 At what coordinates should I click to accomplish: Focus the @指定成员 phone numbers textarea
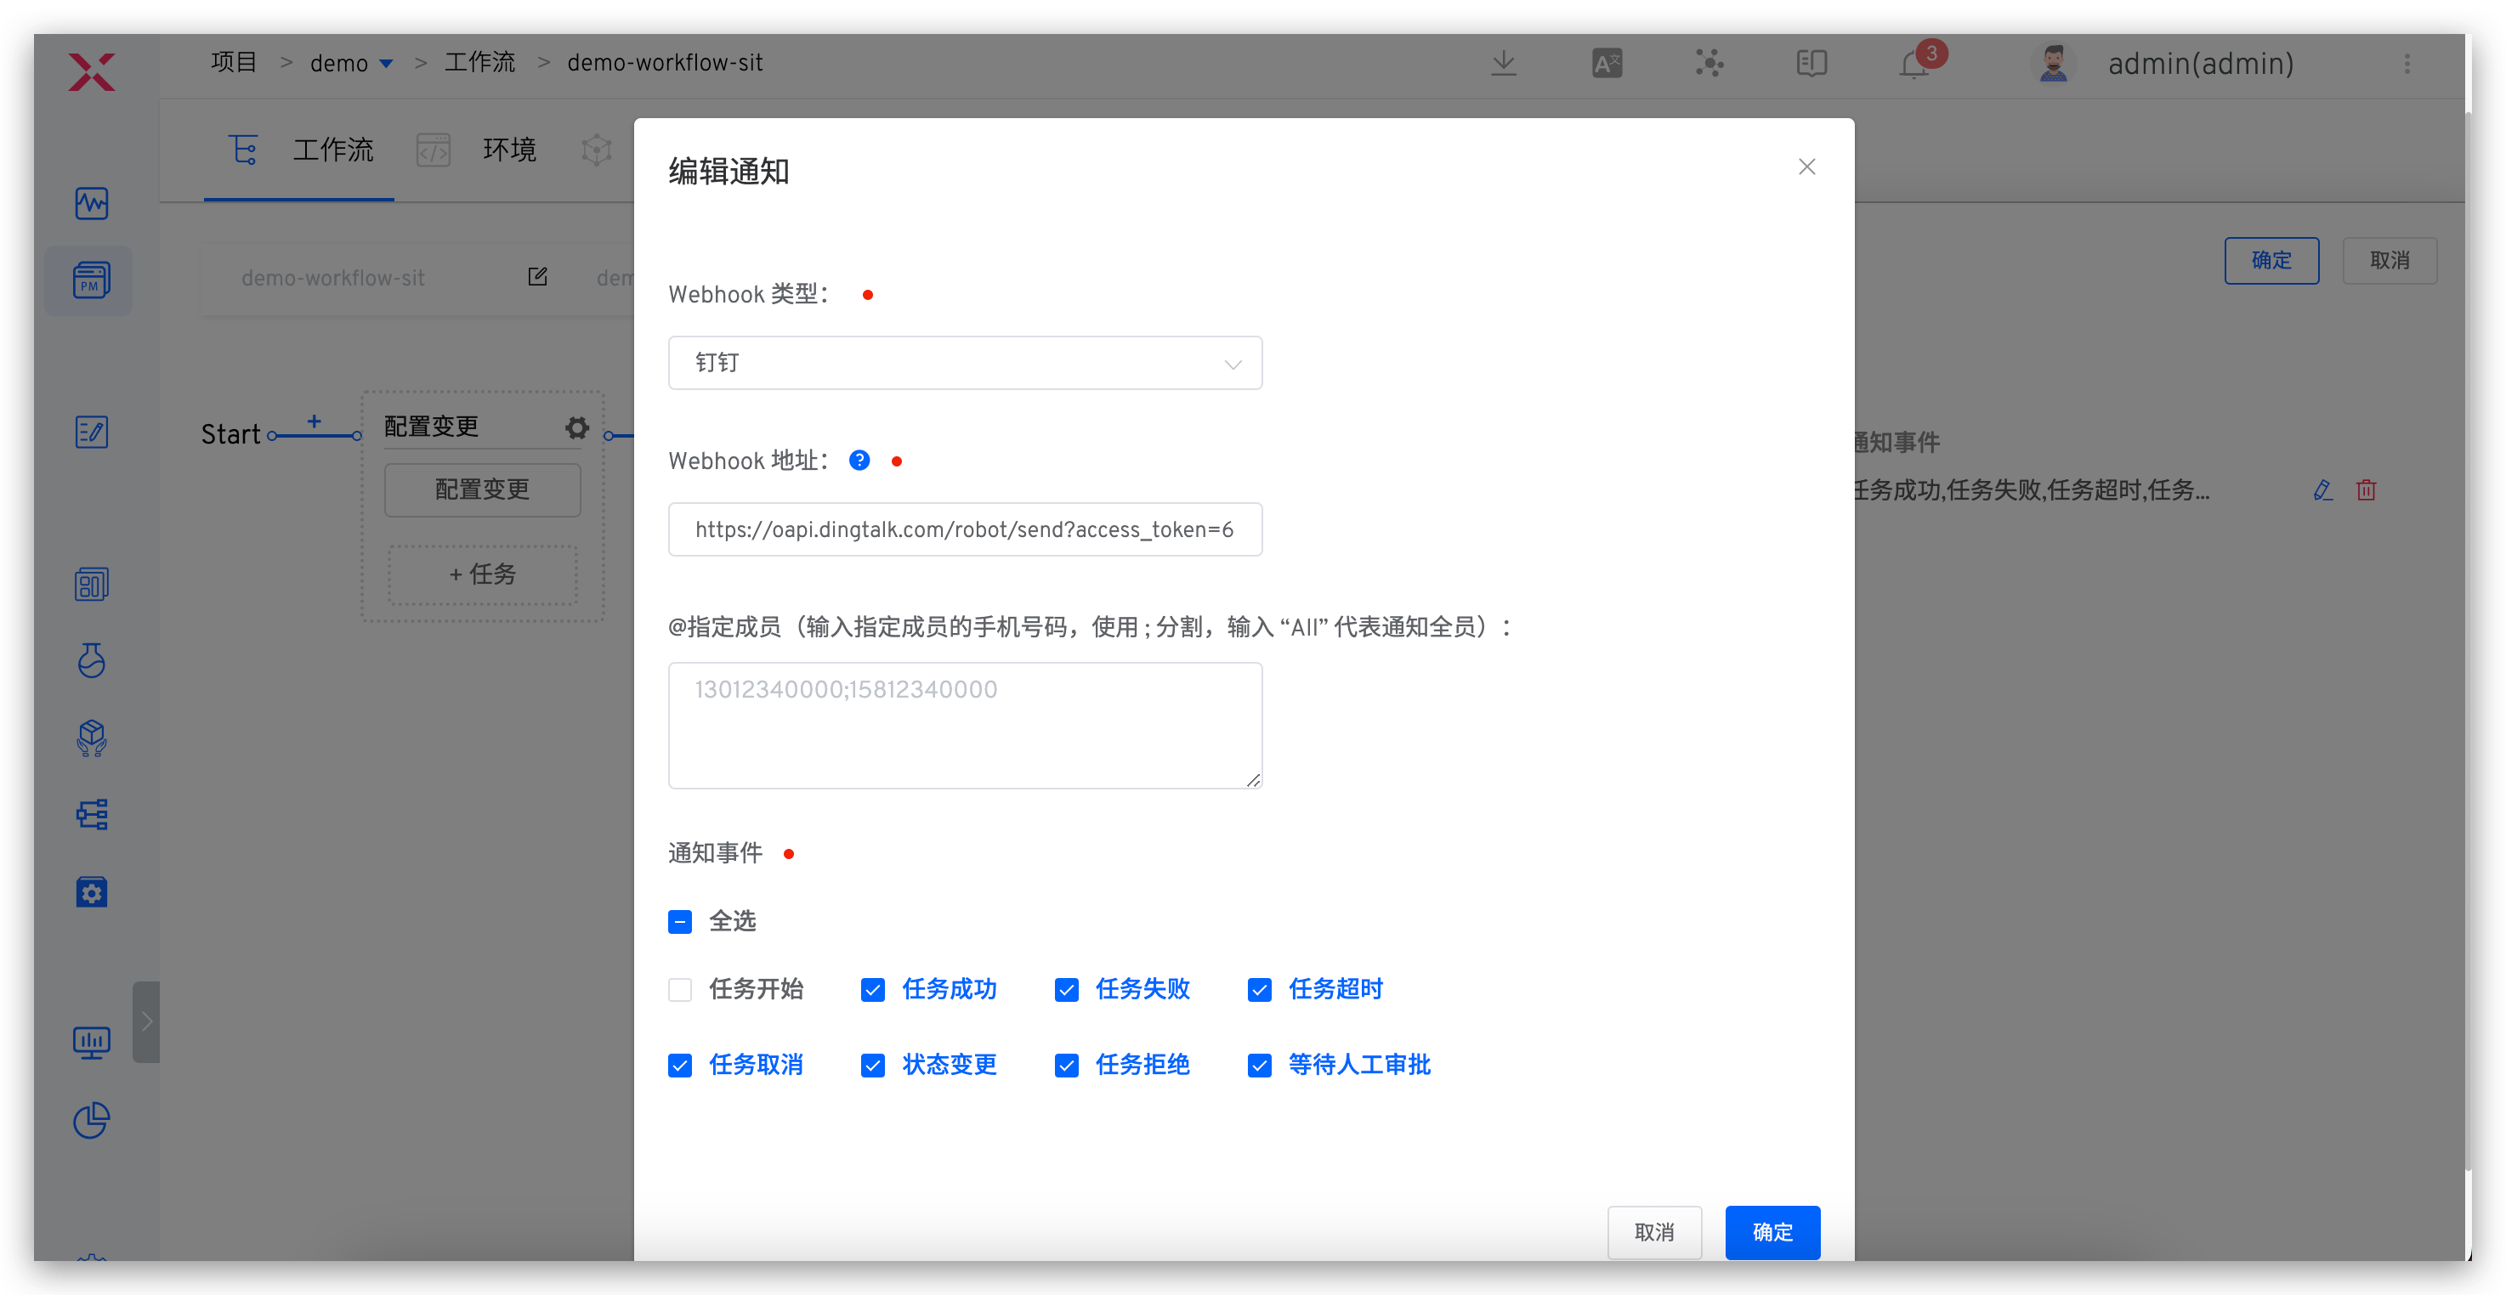(965, 726)
